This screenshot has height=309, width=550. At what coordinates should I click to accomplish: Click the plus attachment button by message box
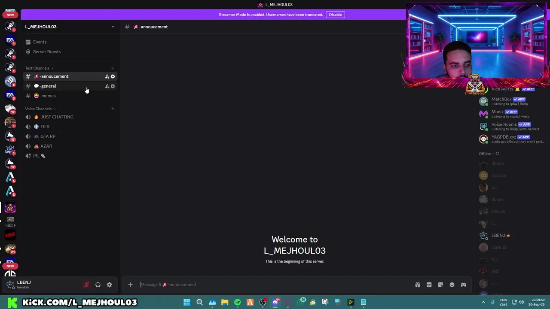130,285
